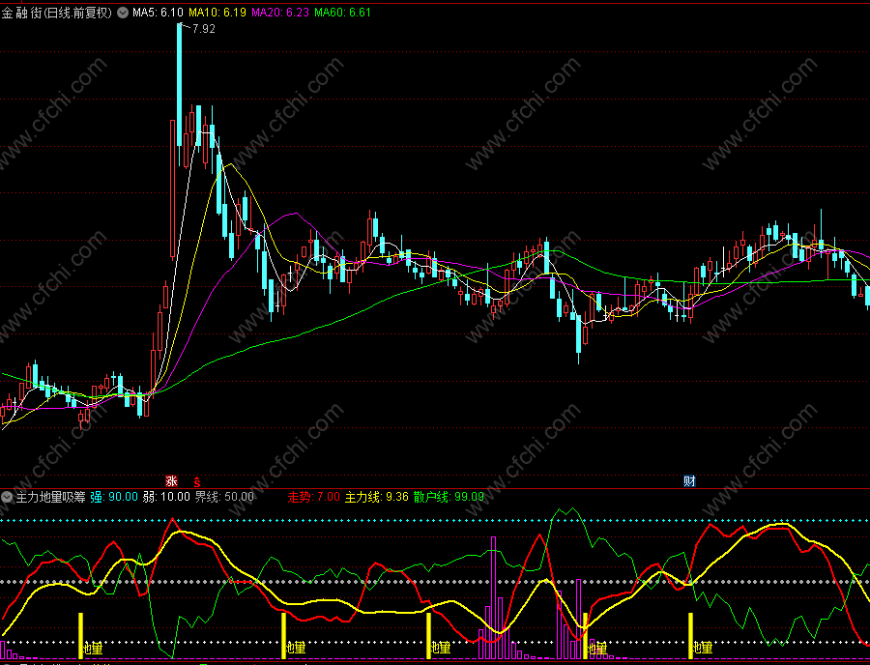The image size is (870, 665).
Task: Select the 金融街(日线.前复权) chart title
Action: pyautogui.click(x=57, y=13)
